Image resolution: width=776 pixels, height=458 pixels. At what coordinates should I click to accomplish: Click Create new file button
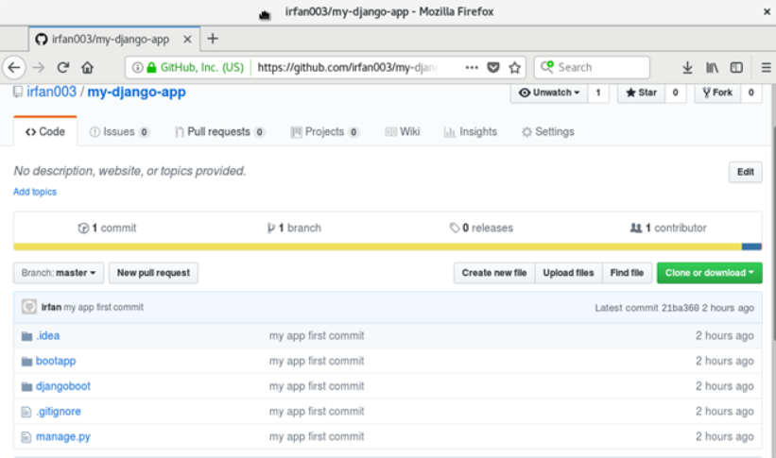point(494,273)
